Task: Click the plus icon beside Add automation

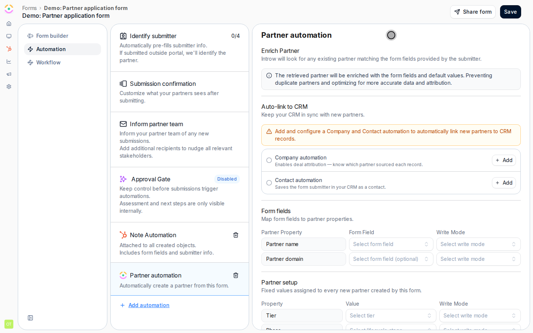Action: [x=123, y=305]
